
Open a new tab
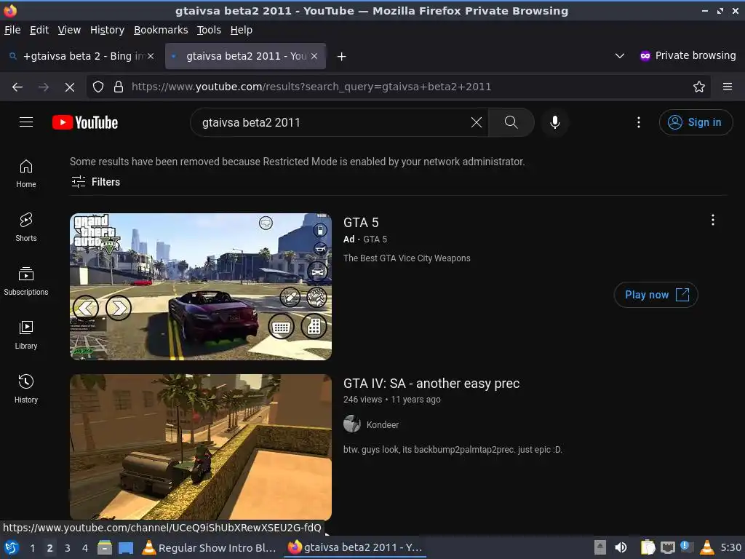tap(341, 57)
